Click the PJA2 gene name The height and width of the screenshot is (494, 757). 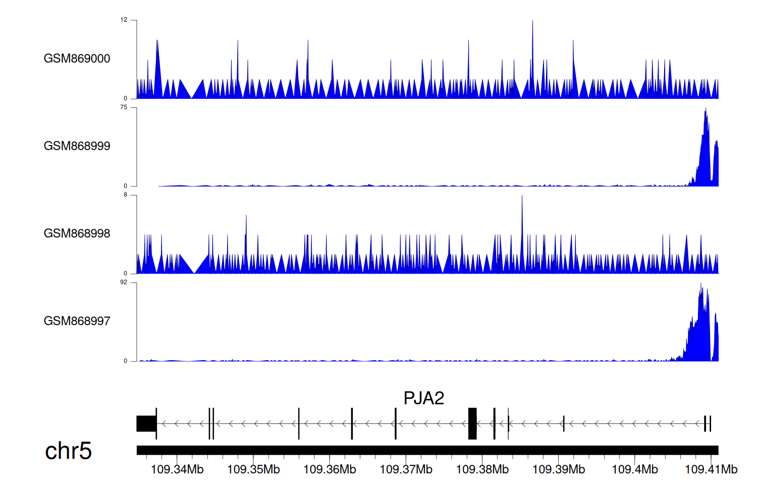[423, 398]
